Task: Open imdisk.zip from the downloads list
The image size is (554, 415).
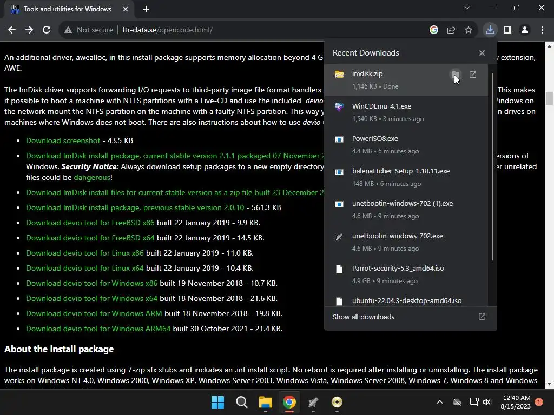Action: pos(406,80)
